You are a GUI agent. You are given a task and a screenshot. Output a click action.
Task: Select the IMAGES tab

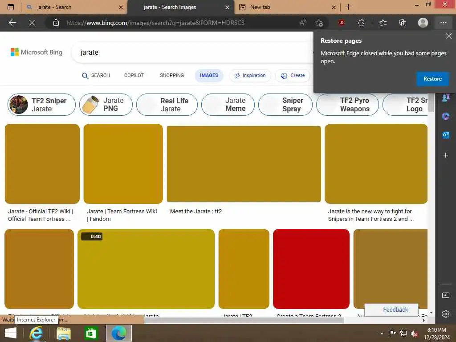pyautogui.click(x=209, y=76)
